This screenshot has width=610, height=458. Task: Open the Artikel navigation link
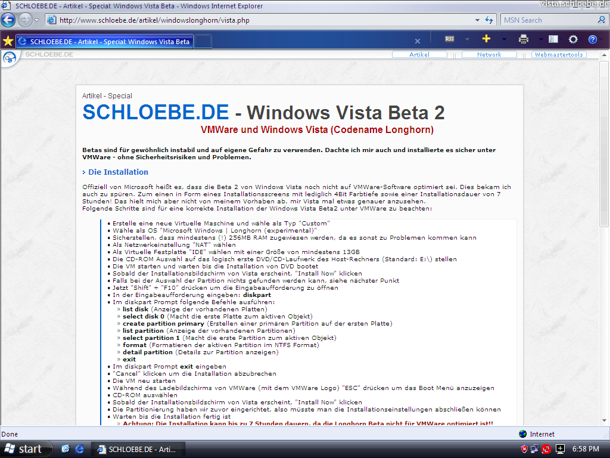[419, 54]
